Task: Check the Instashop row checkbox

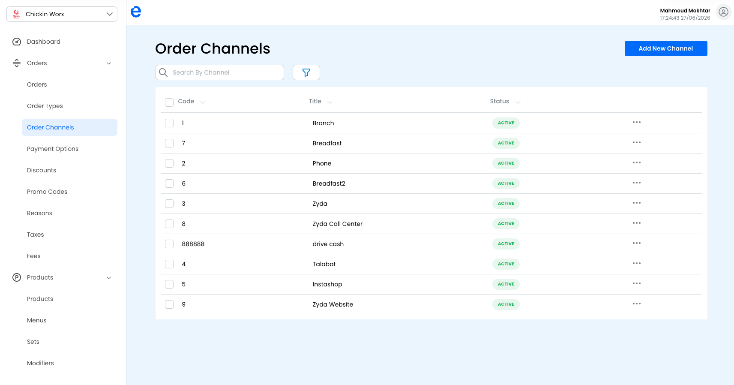Action: click(169, 284)
